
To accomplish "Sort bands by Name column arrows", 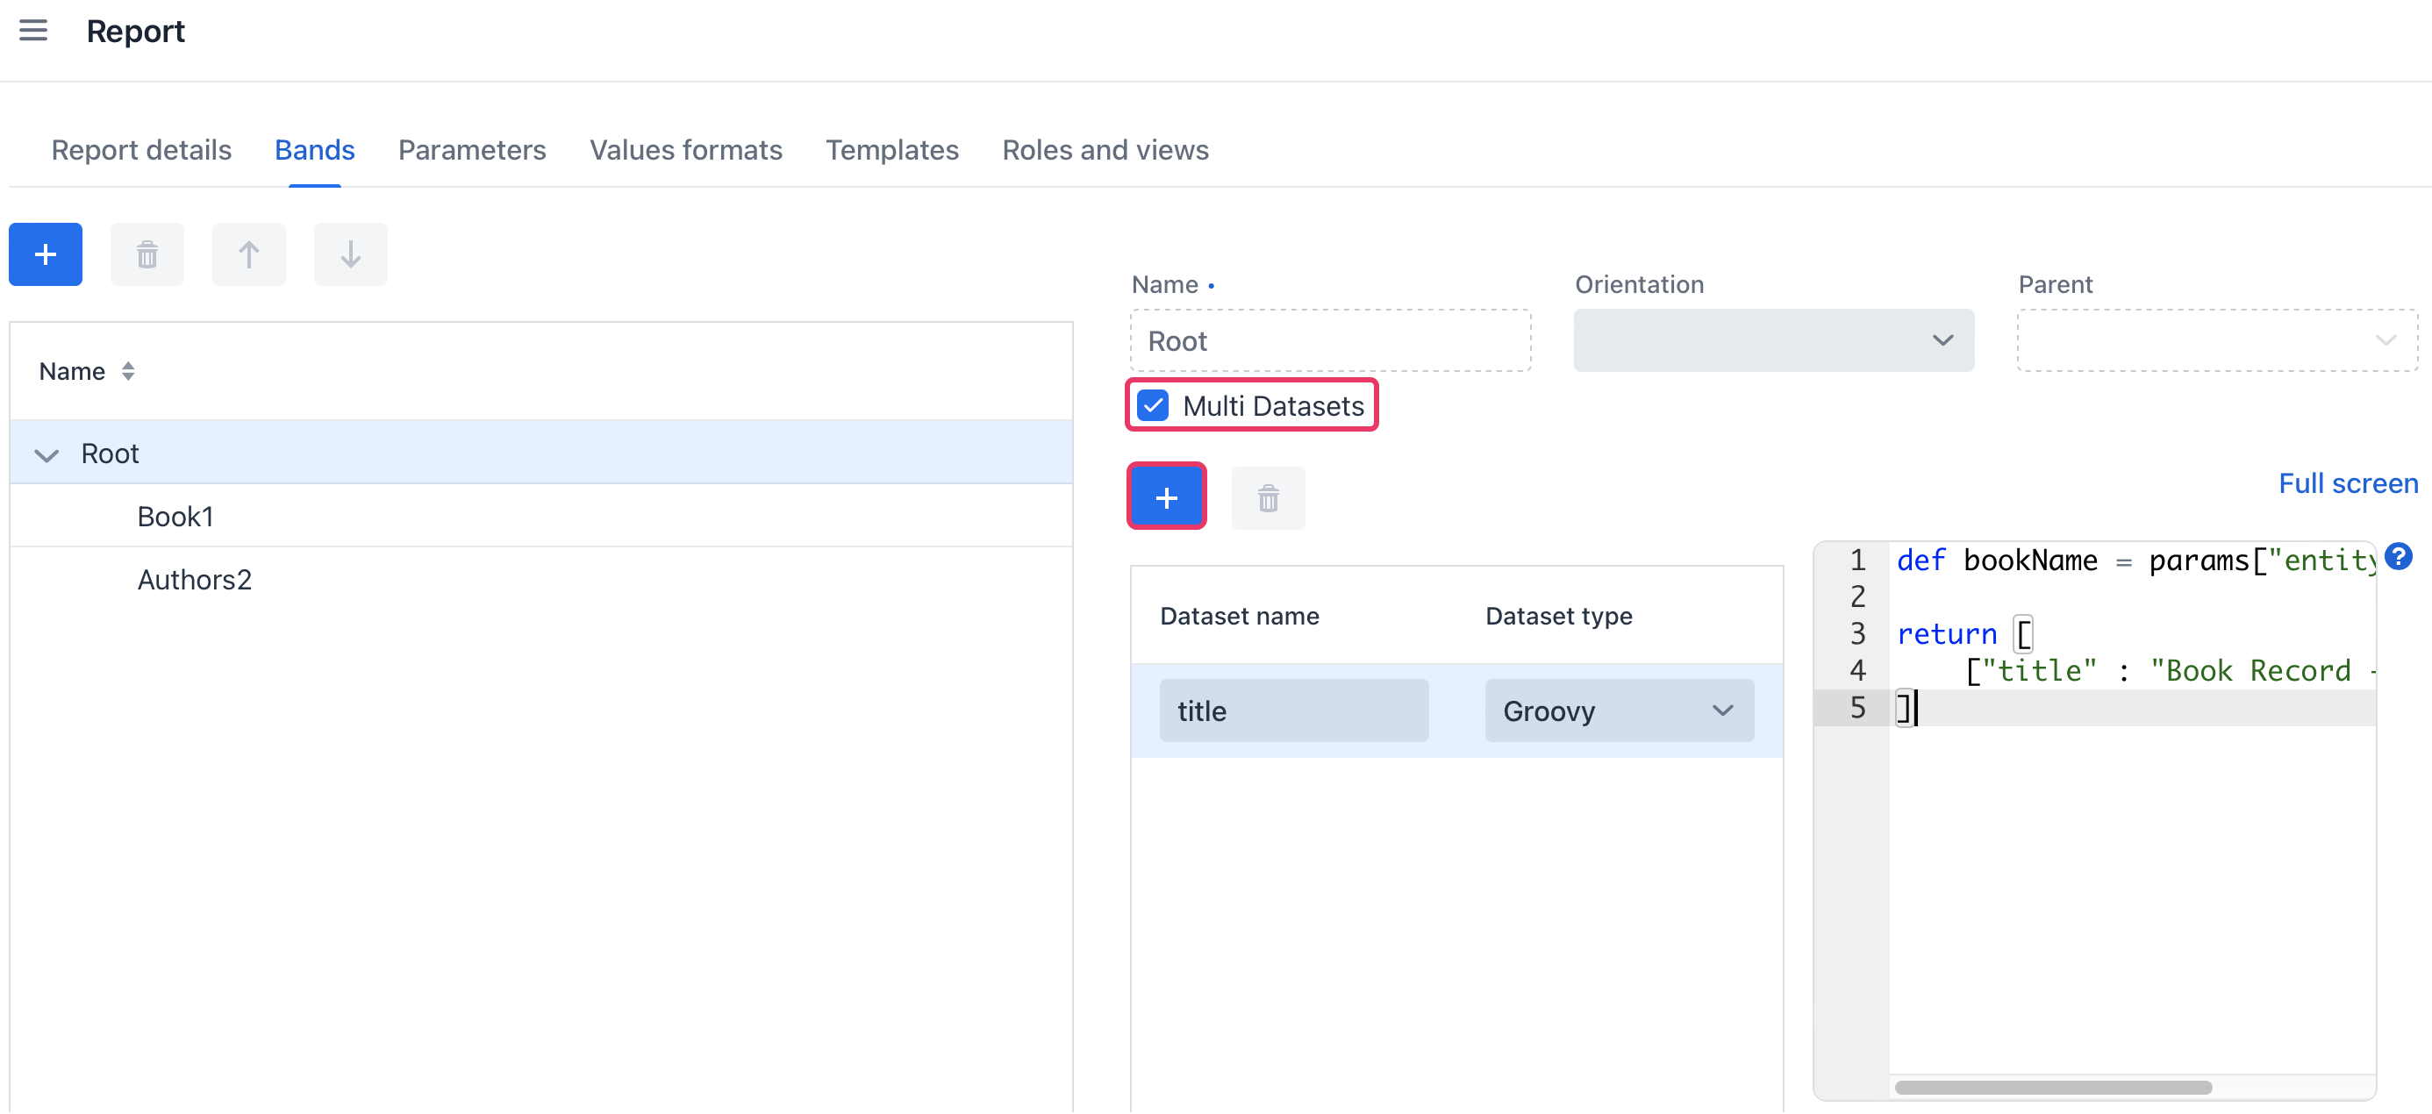I will pos(128,371).
